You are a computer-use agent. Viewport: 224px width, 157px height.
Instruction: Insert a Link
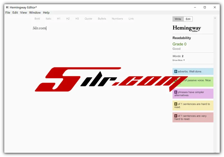[131, 19]
